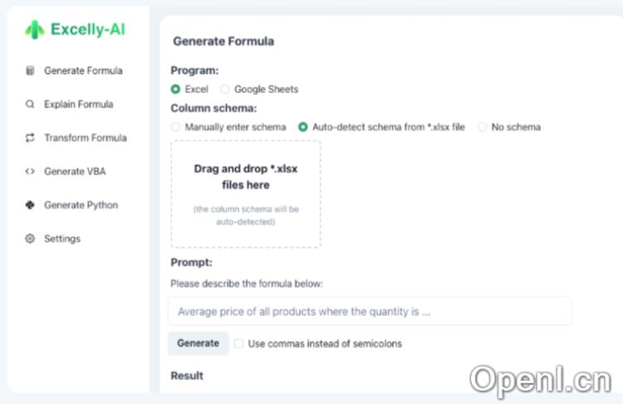This screenshot has width=623, height=404.
Task: Click the Generate Python icon
Action: [30, 205]
